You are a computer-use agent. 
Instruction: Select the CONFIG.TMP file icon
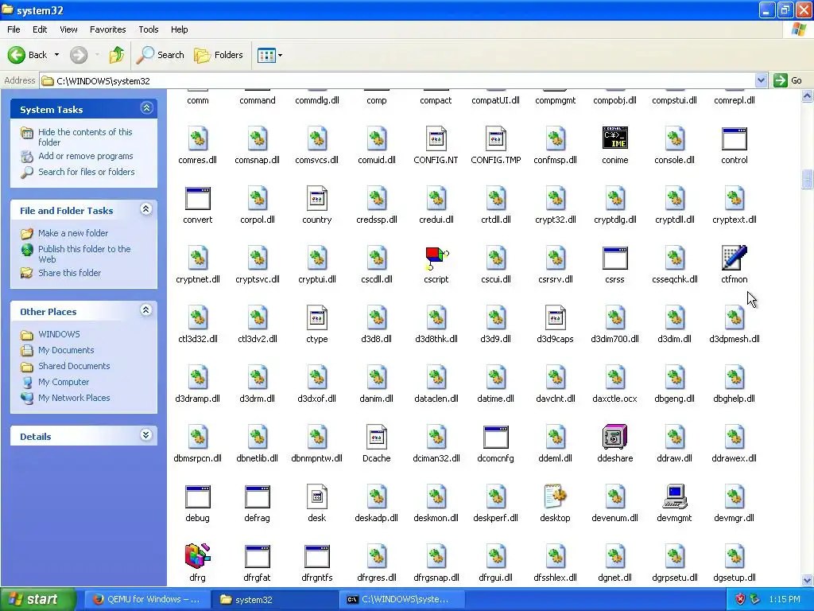(496, 138)
